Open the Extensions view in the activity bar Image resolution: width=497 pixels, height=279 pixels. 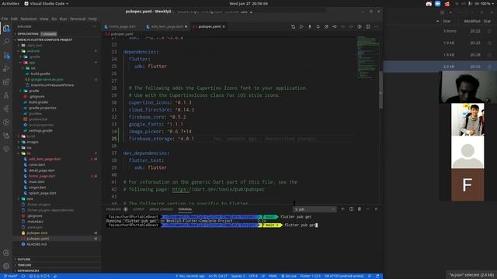tap(6, 82)
